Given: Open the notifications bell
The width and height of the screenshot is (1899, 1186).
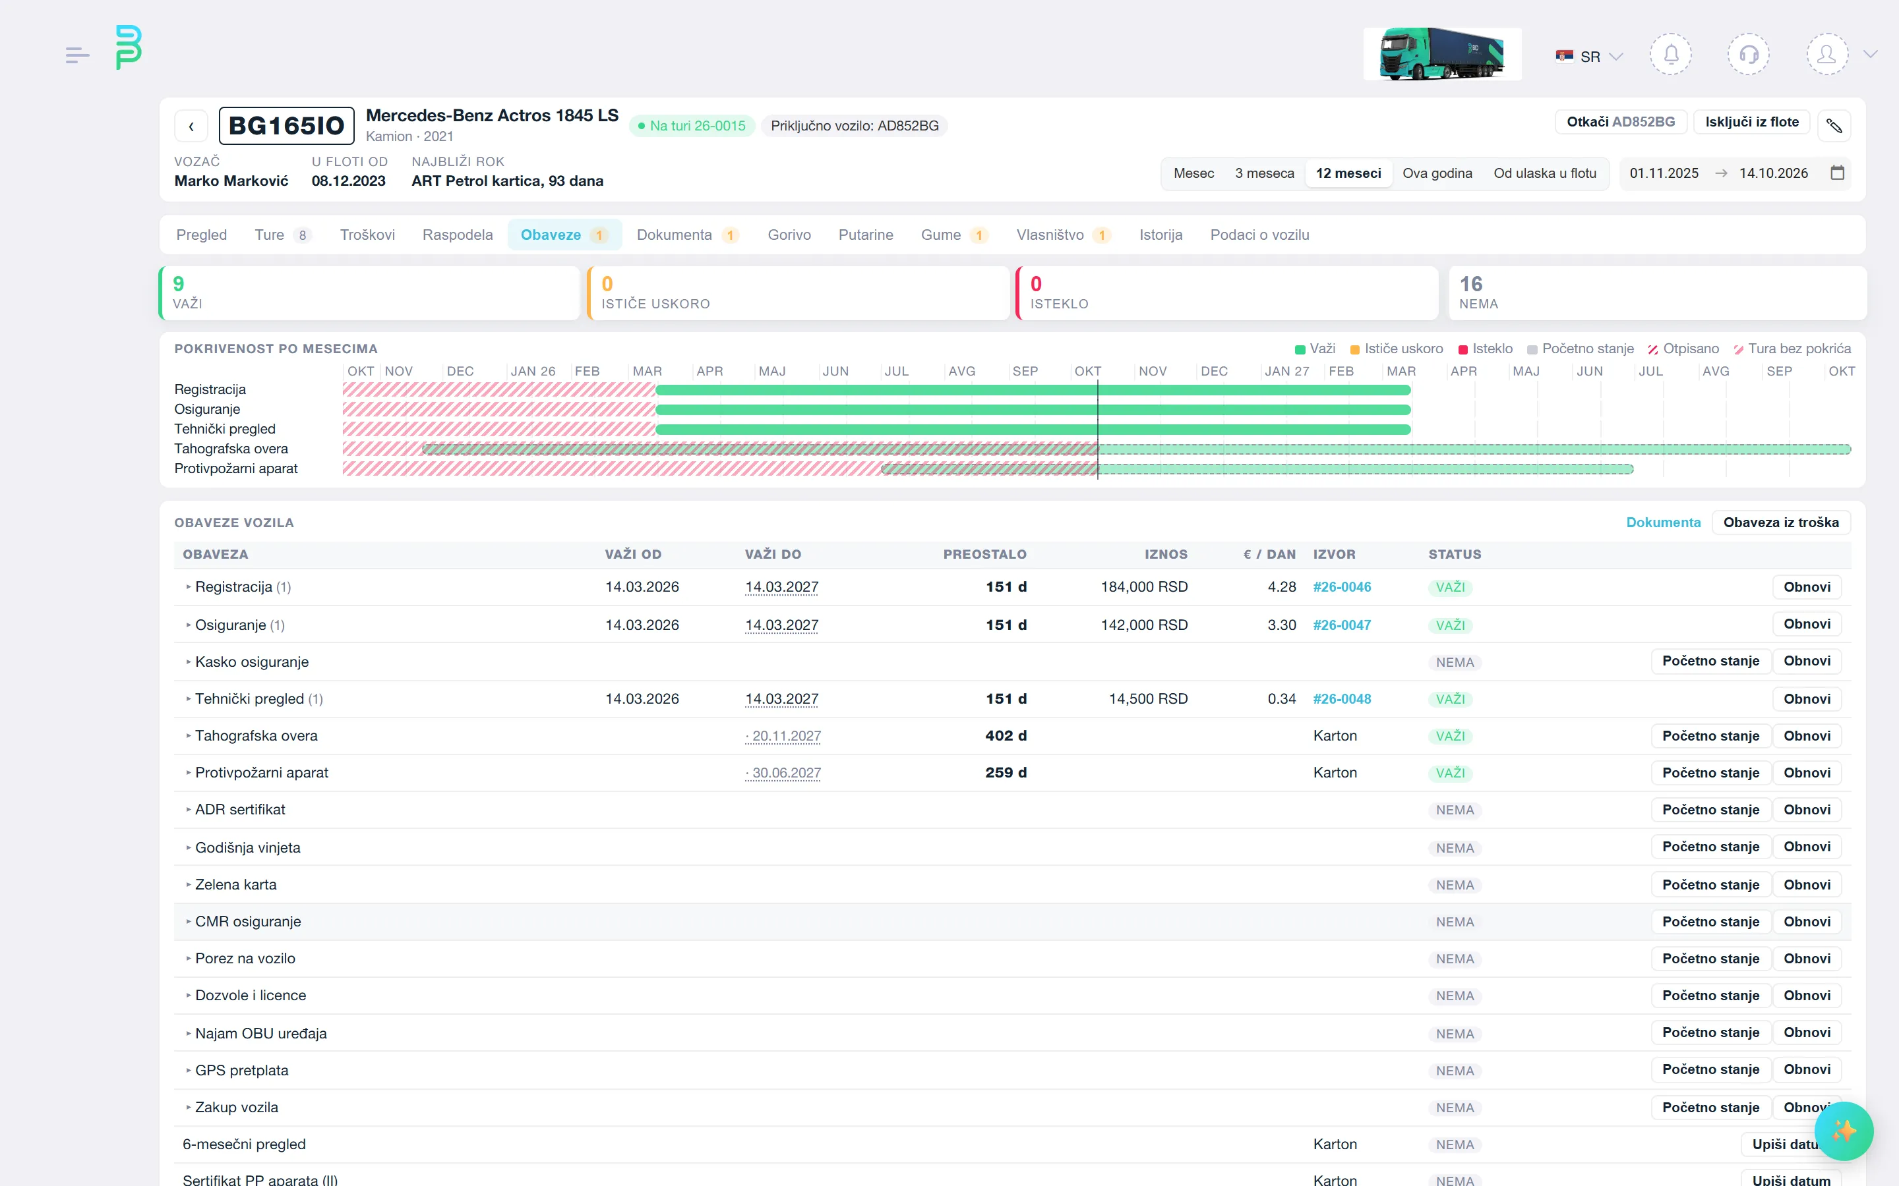Looking at the screenshot, I should tap(1671, 54).
